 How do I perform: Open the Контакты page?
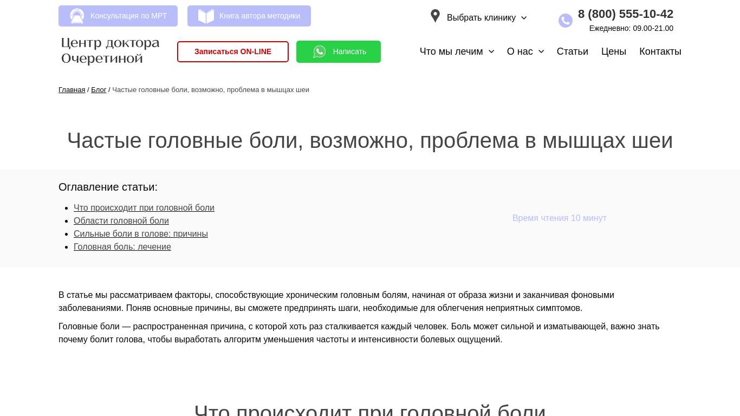point(660,51)
